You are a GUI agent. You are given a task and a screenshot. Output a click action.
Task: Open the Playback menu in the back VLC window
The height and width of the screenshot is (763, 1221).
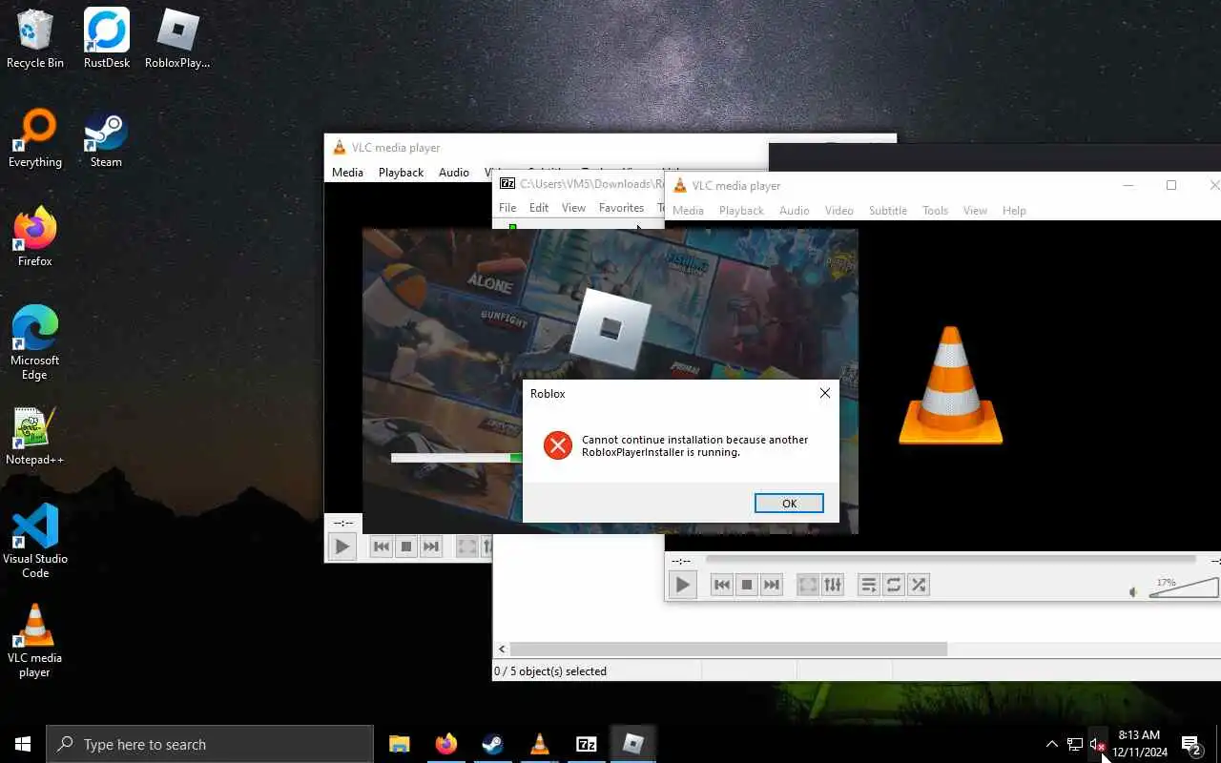pyautogui.click(x=401, y=173)
